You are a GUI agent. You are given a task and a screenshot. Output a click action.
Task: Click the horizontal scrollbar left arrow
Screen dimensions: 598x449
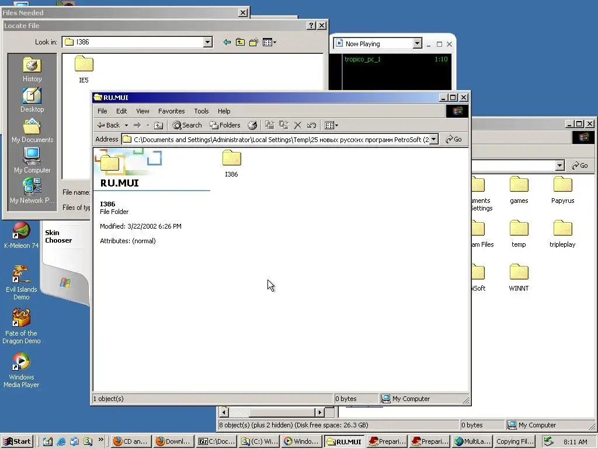coord(224,412)
